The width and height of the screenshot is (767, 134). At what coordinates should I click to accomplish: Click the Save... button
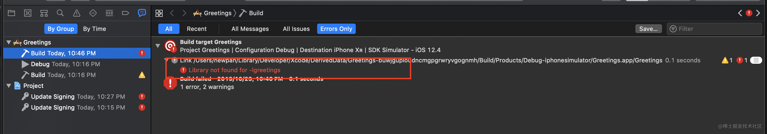tap(648, 29)
